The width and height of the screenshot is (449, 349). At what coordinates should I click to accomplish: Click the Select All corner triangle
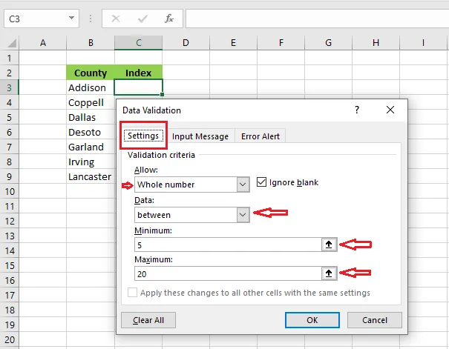coord(12,43)
